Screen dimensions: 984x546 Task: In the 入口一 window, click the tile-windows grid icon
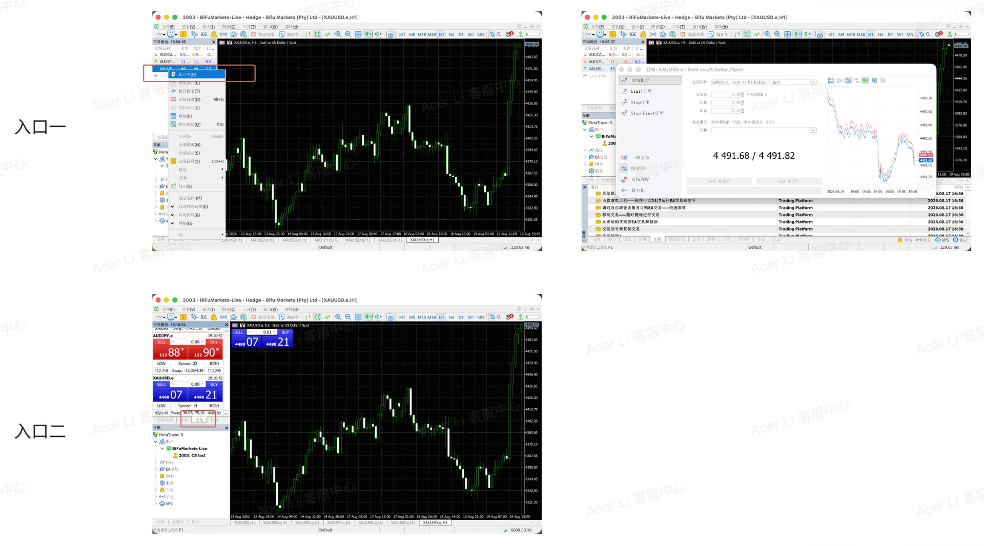pyautogui.click(x=358, y=34)
